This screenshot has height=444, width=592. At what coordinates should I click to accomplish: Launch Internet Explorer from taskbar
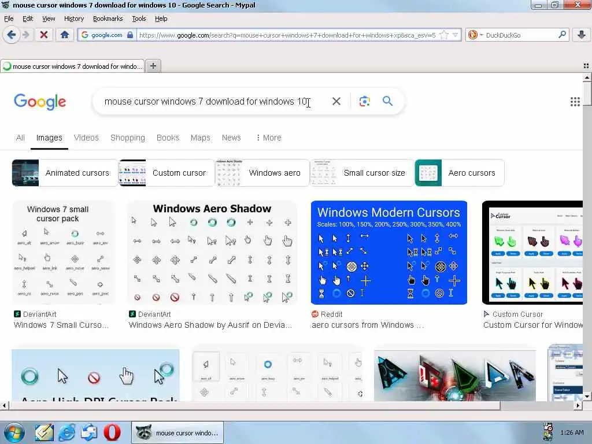(x=66, y=432)
